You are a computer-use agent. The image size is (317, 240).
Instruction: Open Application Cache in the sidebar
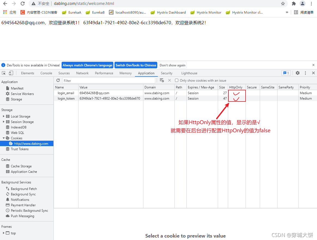(24, 172)
